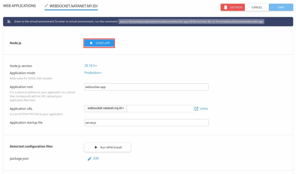296x174 pixels.
Task: Open the Production application mode dropdown
Action: pos(93,73)
